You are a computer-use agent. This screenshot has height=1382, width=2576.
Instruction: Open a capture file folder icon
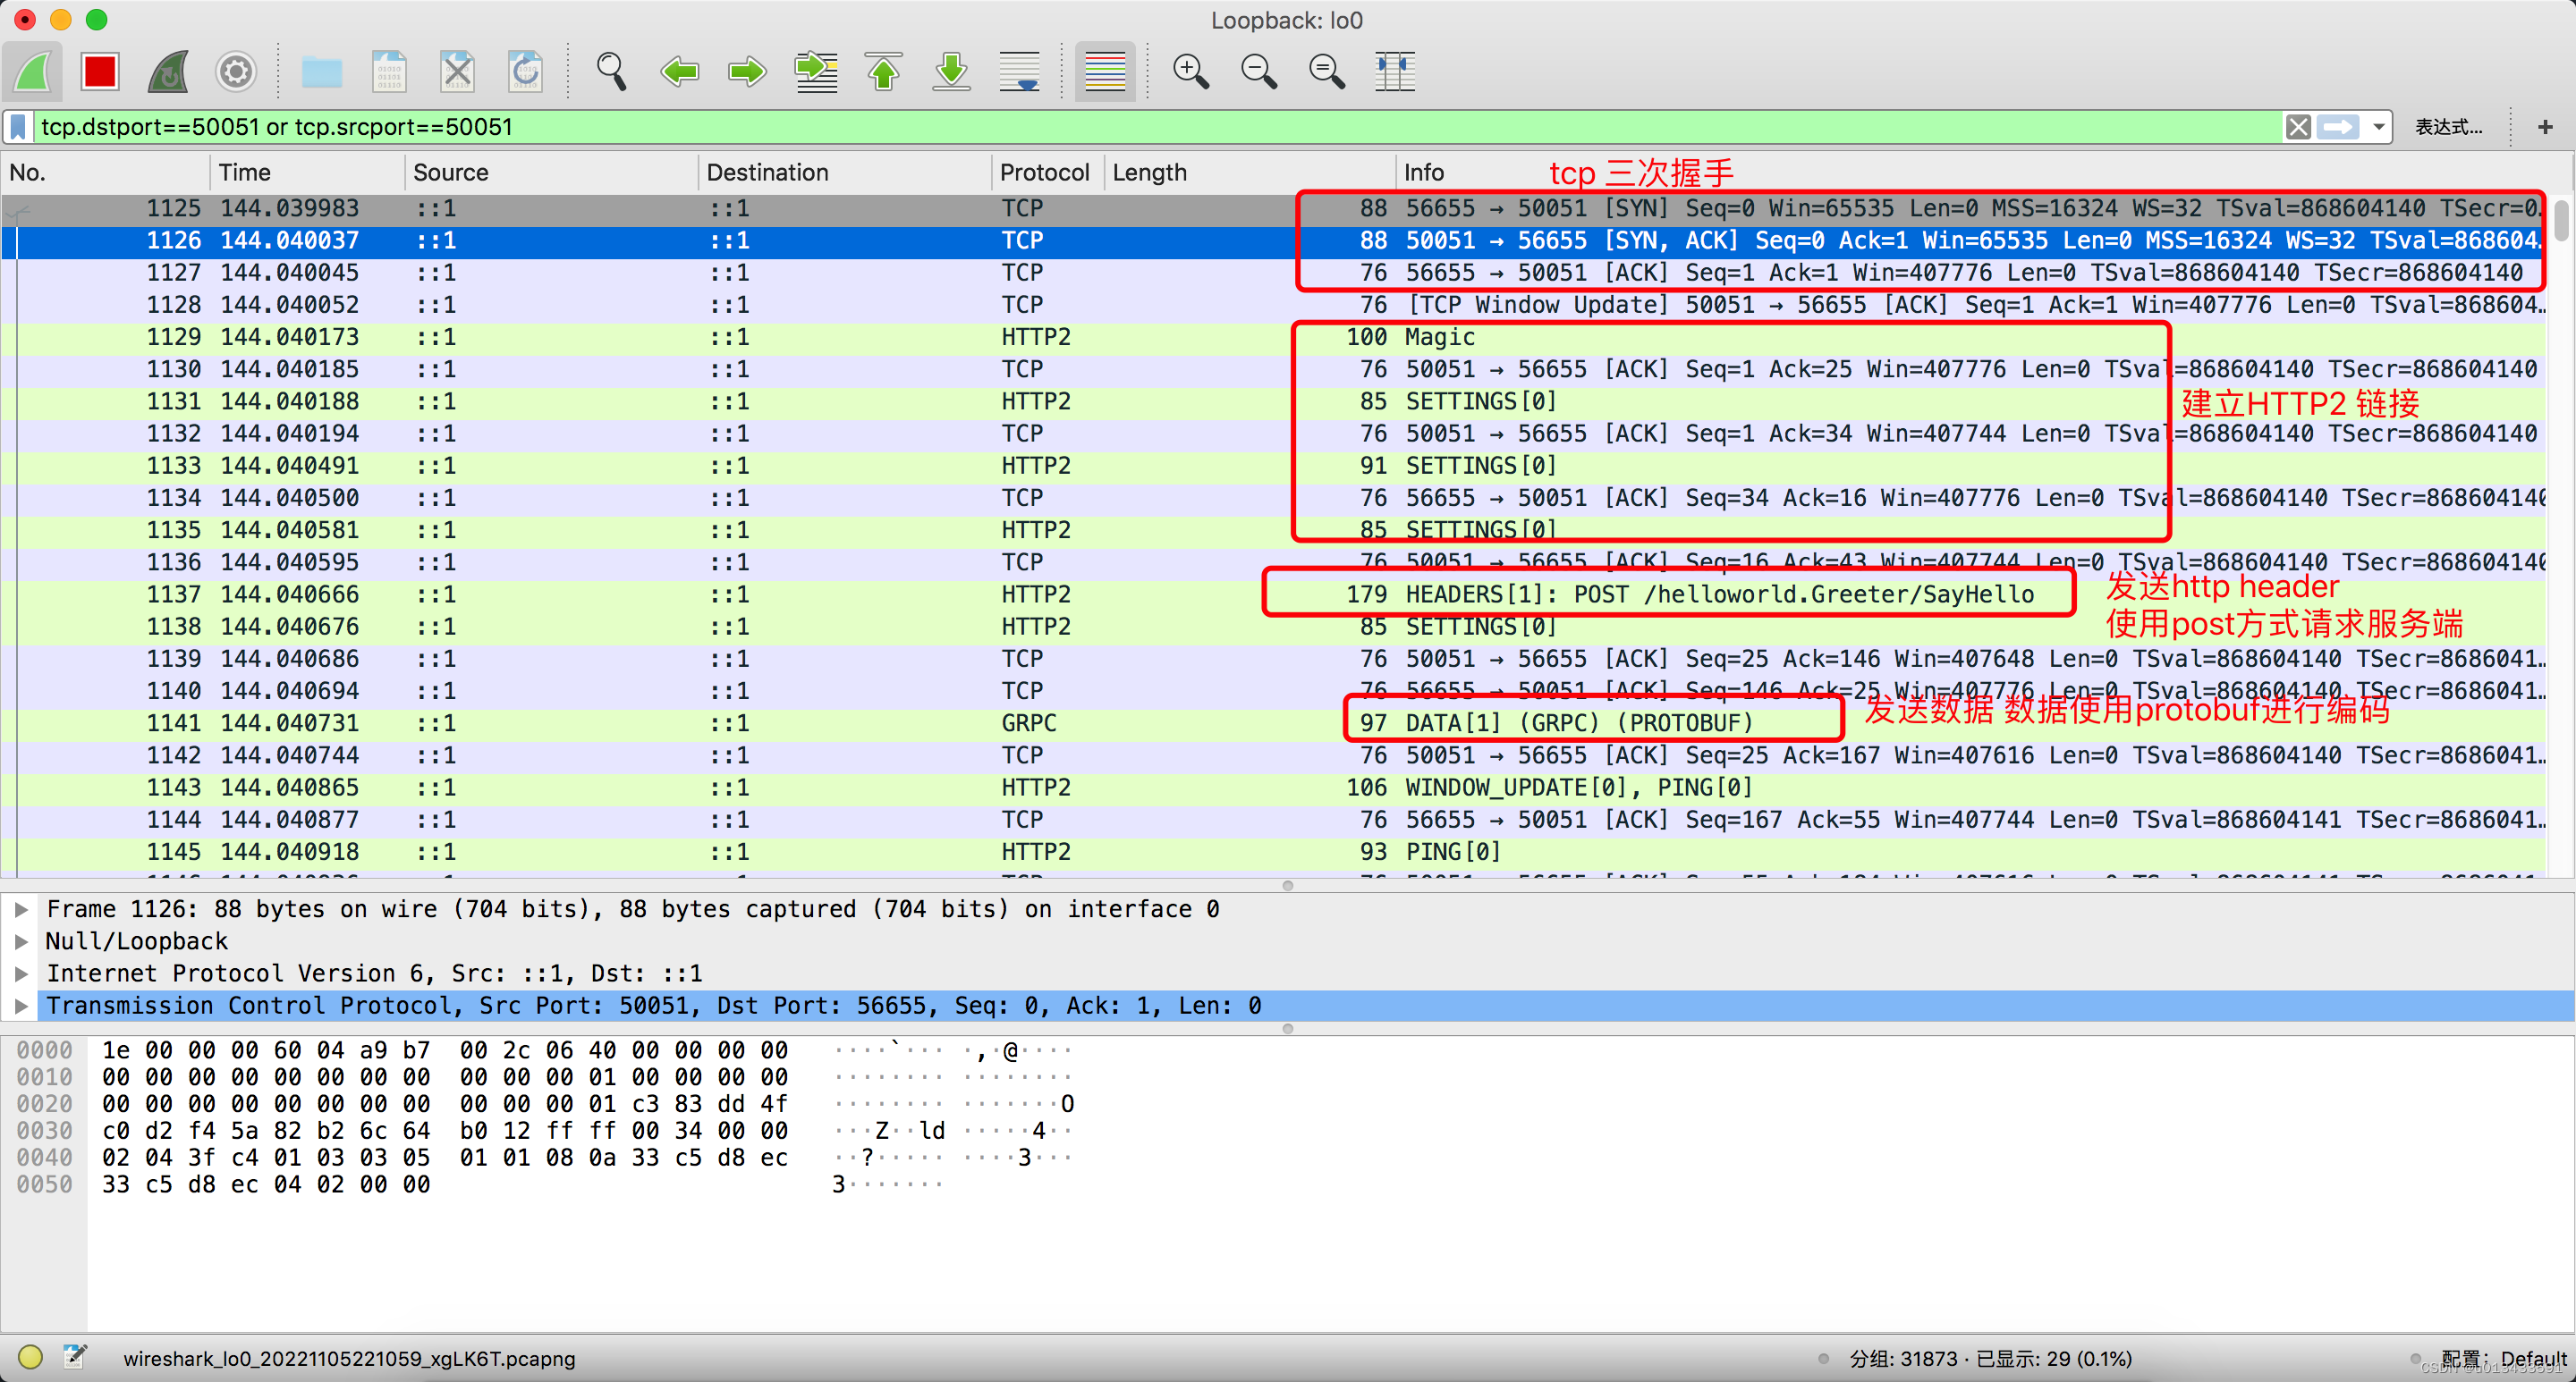[x=322, y=72]
